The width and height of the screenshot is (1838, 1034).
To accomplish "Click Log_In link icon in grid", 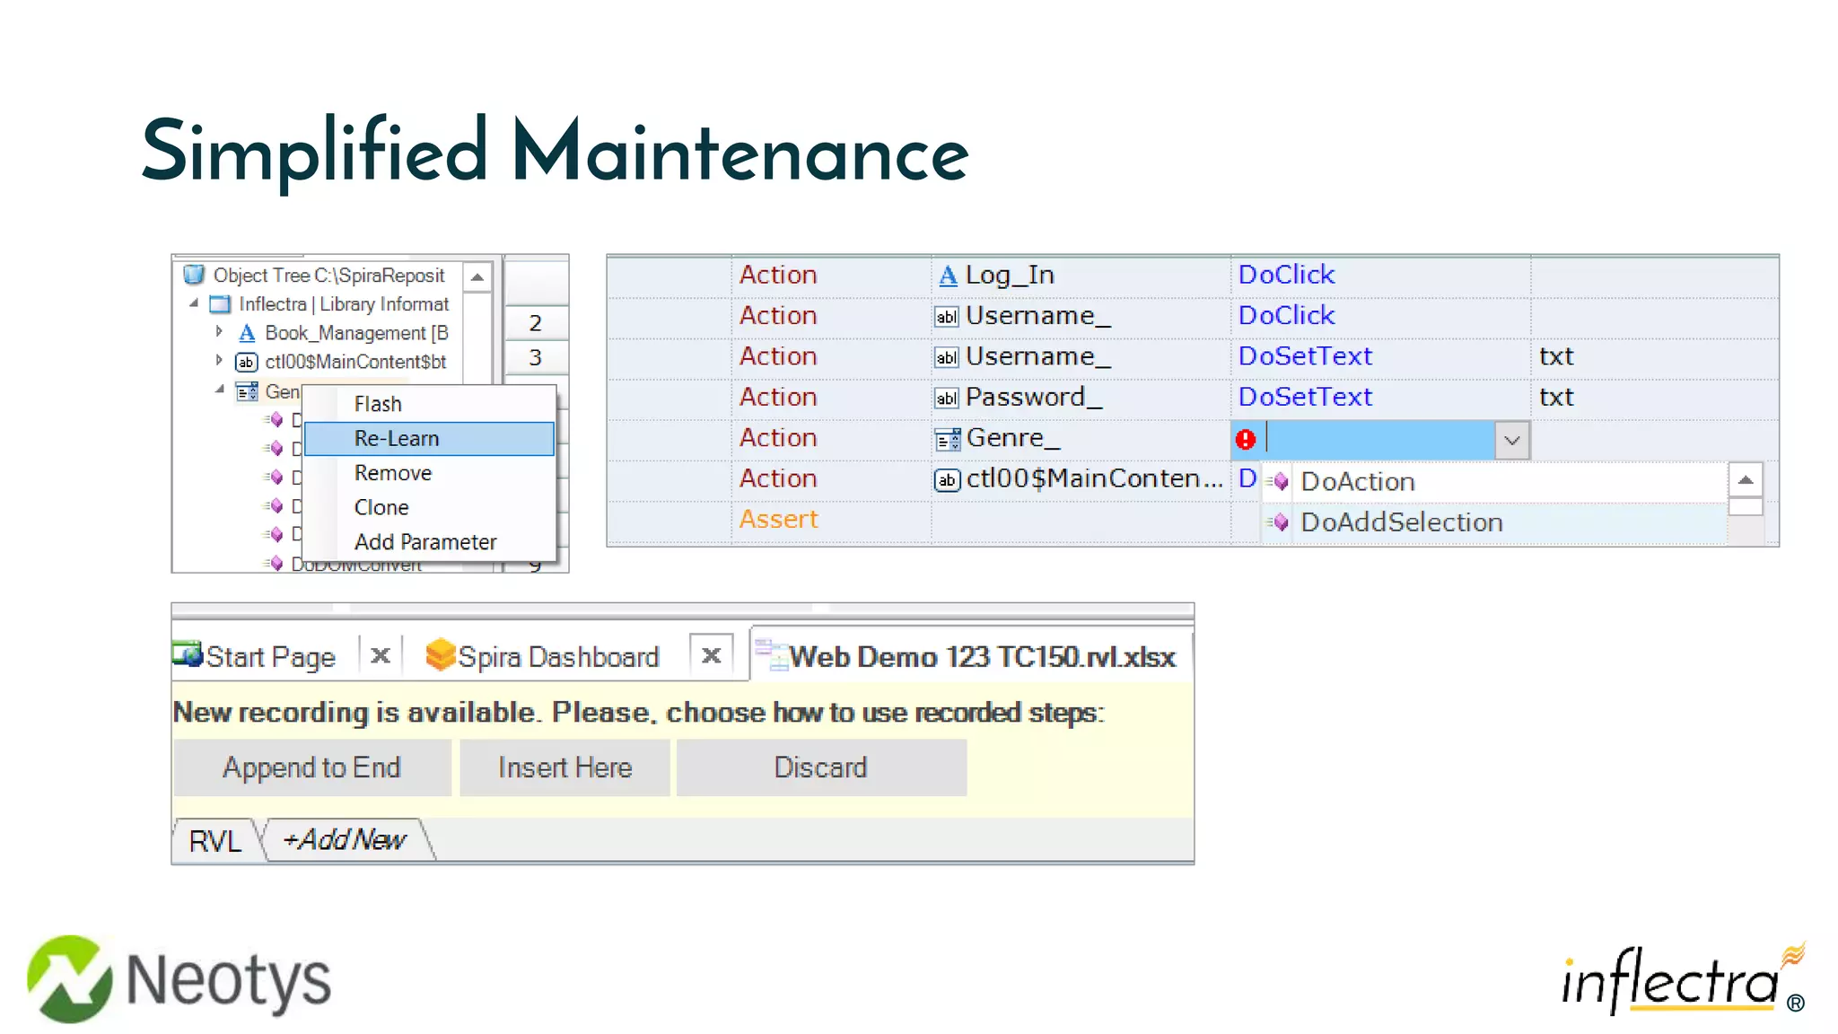I will (948, 276).
